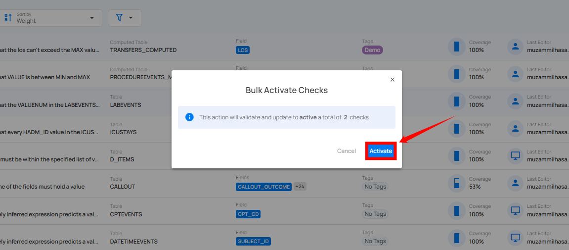This screenshot has width=569, height=250.
Task: Click the Activate button in the dialog
Action: 381,151
